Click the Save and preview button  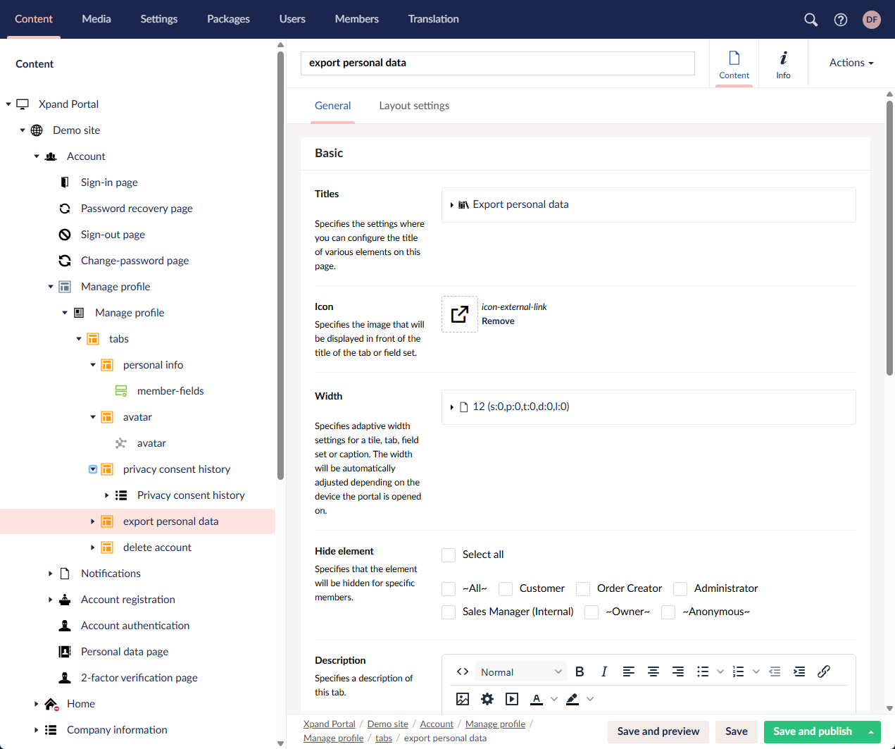pyautogui.click(x=658, y=731)
